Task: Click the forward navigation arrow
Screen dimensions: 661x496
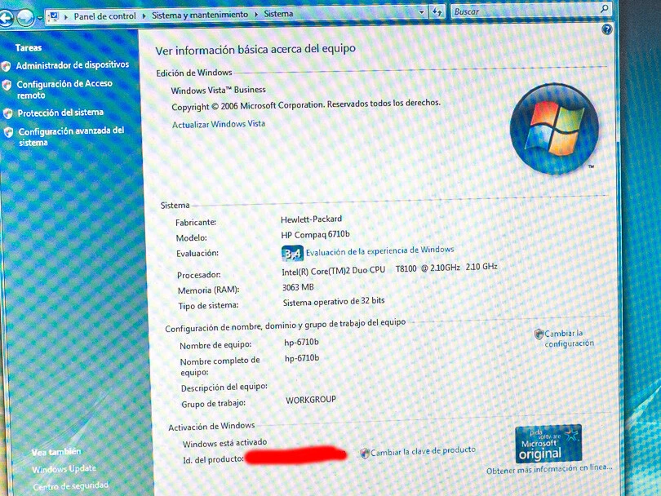Action: (x=25, y=16)
